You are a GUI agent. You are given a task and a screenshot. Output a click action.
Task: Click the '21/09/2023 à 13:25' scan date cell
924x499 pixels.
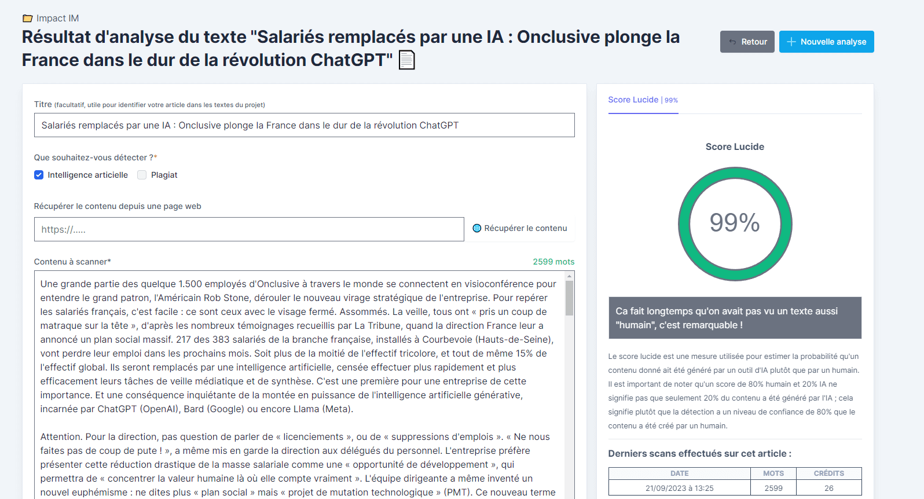pyautogui.click(x=680, y=488)
